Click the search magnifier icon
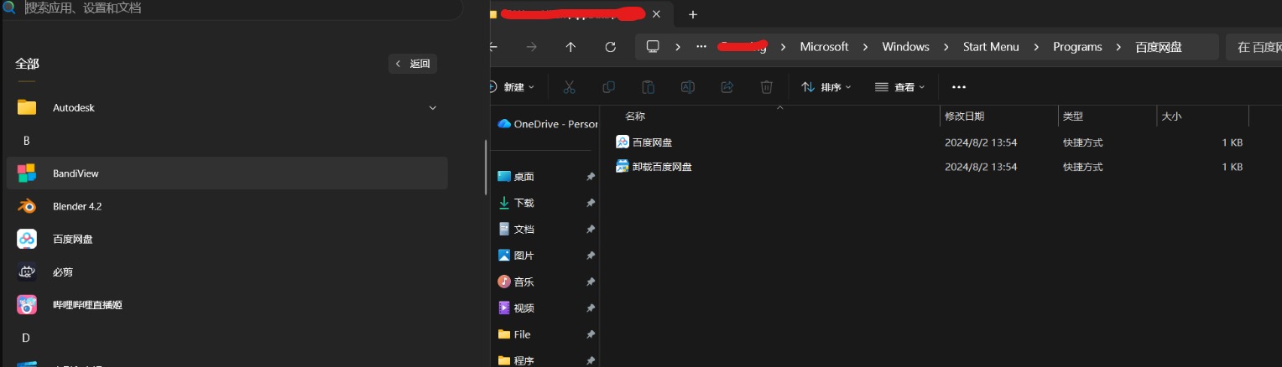Viewport: 1282px width, 367px height. click(x=10, y=8)
